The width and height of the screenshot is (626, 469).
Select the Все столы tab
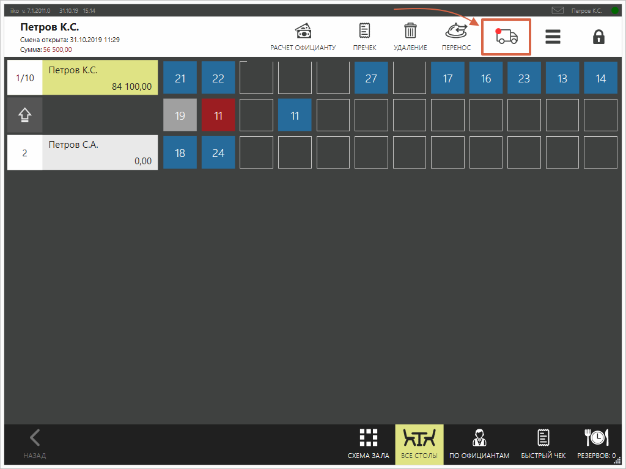419,443
